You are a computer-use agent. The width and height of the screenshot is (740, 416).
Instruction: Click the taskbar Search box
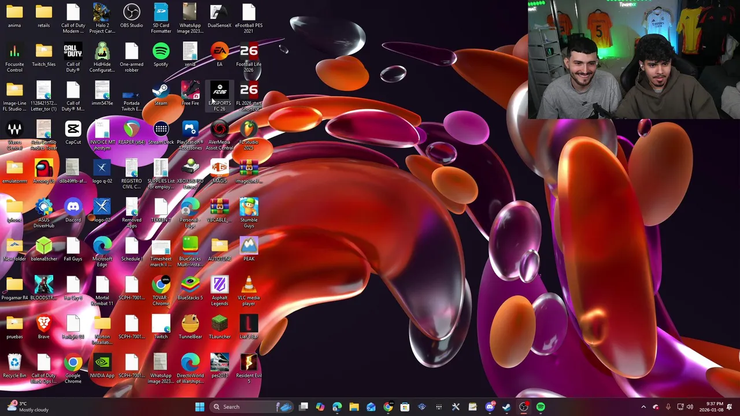[x=250, y=407]
